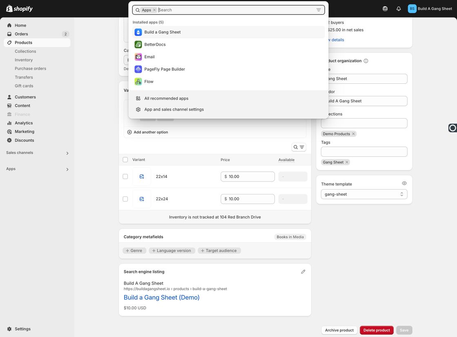Remove the Demo Products collection tag
457x337 pixels.
point(353,134)
